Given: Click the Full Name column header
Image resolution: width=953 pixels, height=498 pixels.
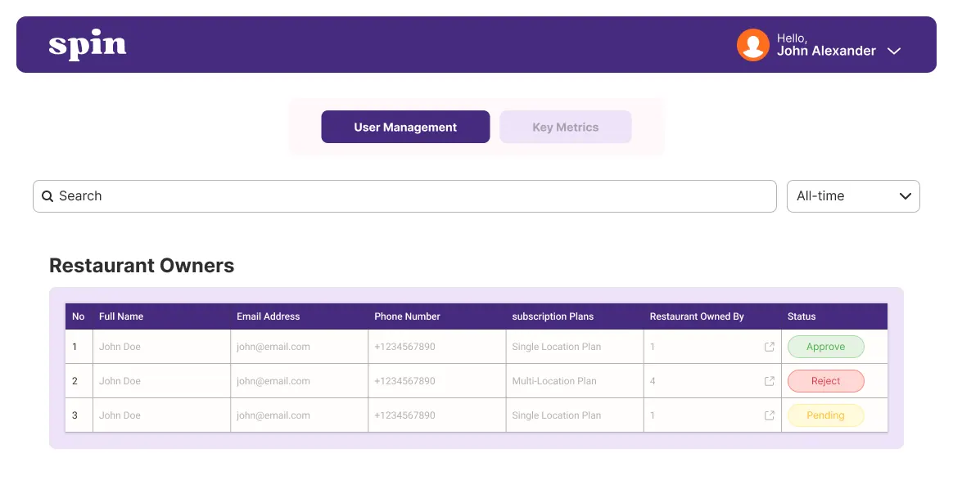Looking at the screenshot, I should coord(121,316).
